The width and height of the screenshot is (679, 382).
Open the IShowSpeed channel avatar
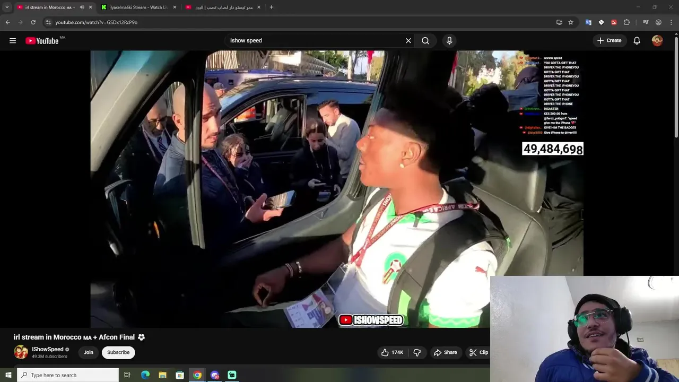[x=21, y=352]
